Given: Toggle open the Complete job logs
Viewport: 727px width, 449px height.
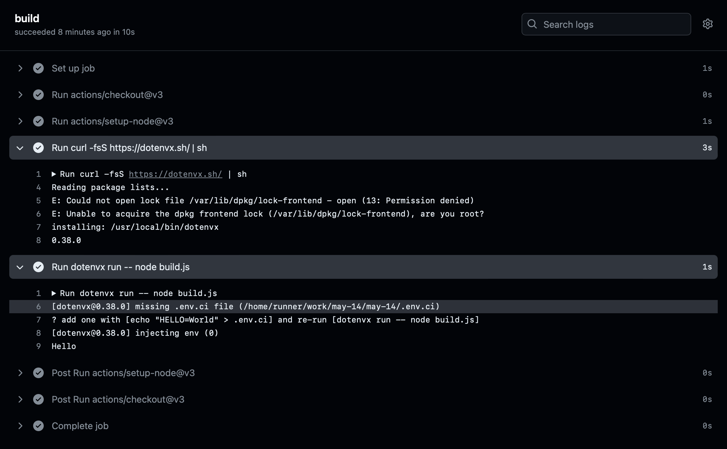Looking at the screenshot, I should coord(21,426).
